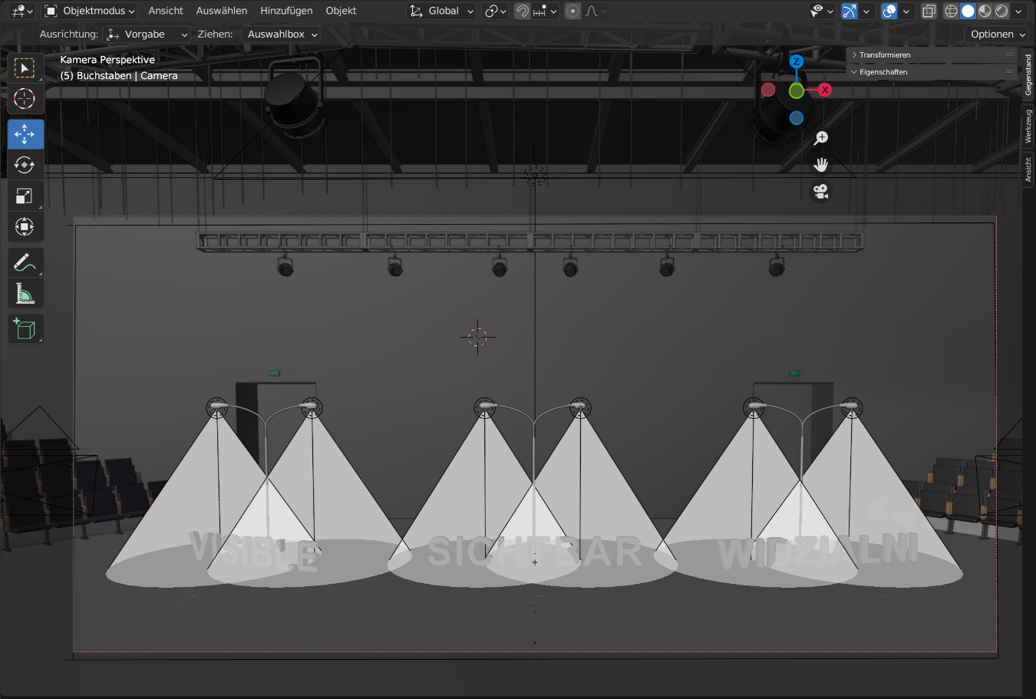Toggle snapping magnet in header
This screenshot has width=1036, height=699.
coord(522,12)
